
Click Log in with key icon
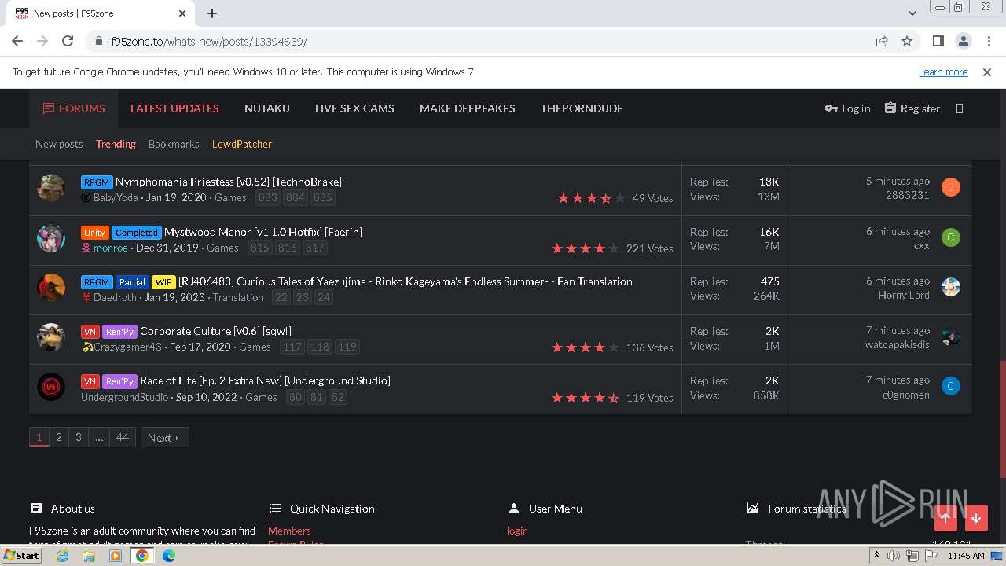[847, 108]
